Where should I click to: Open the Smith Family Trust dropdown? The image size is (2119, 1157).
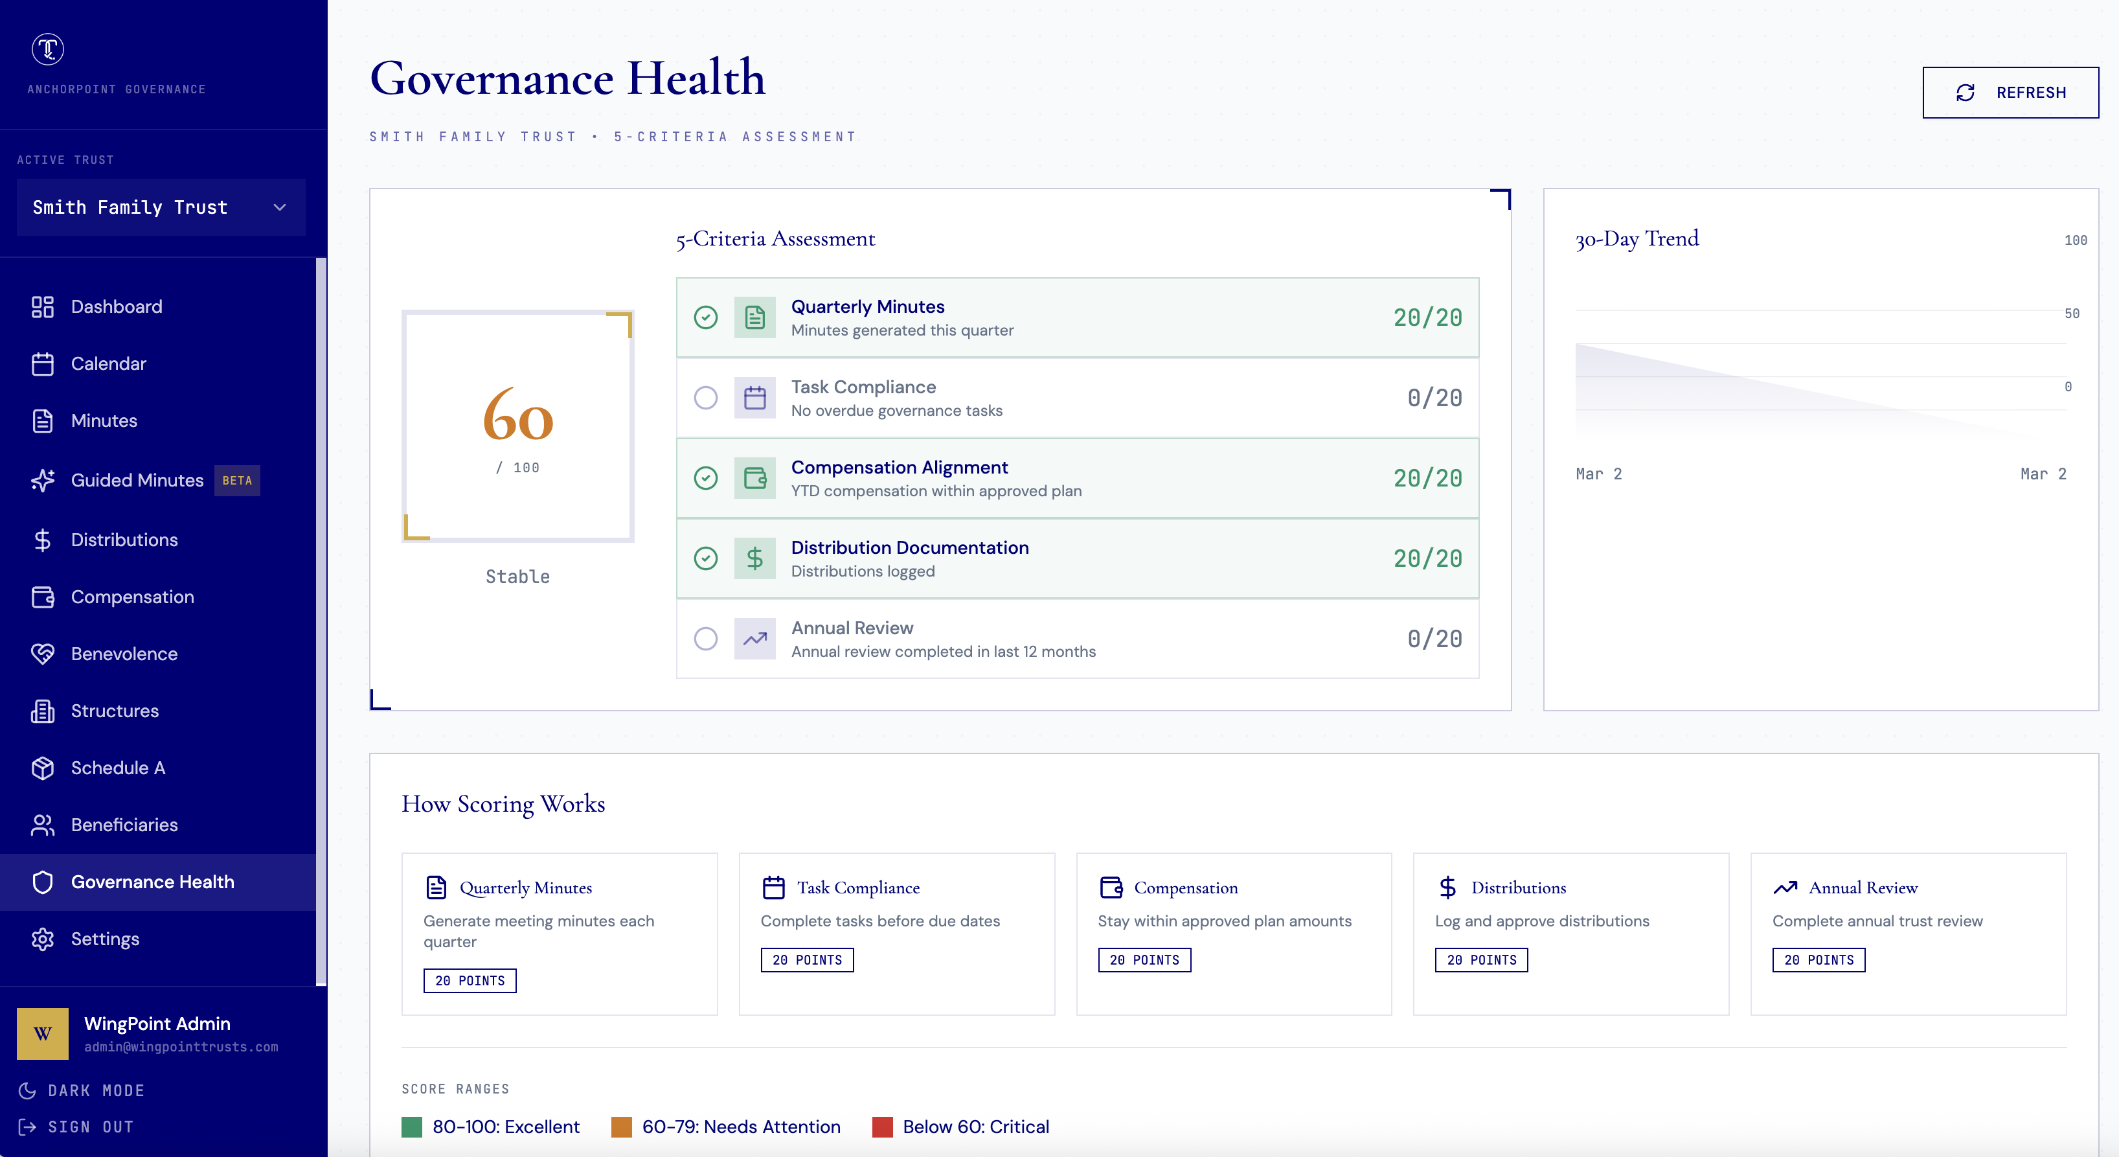[x=161, y=207]
